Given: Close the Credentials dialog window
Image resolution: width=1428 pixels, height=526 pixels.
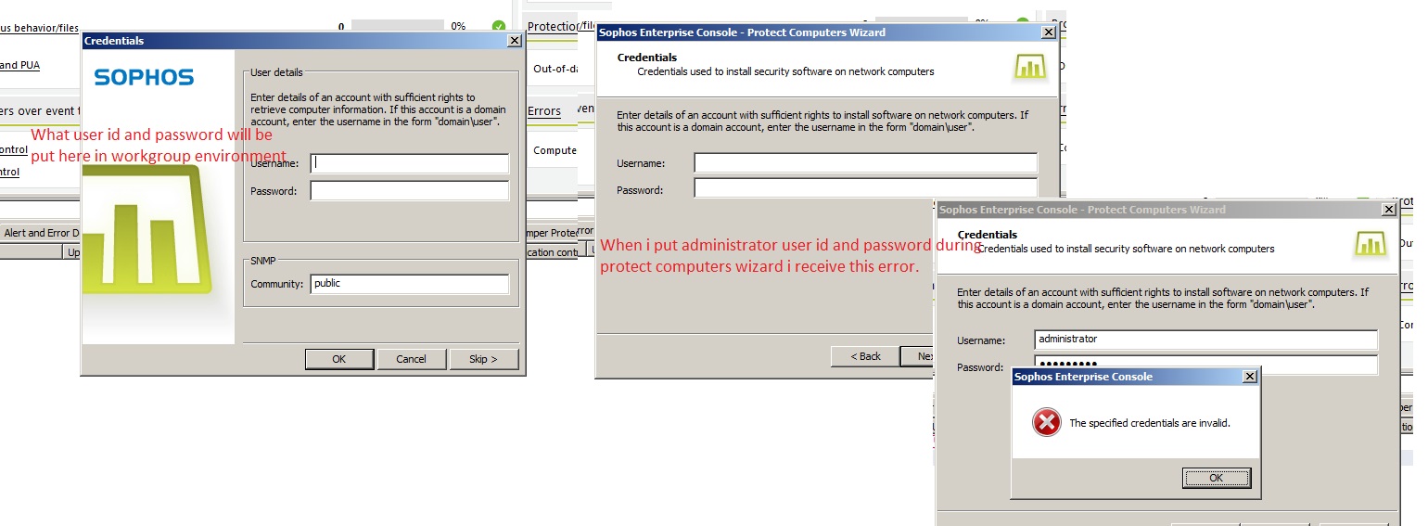Looking at the screenshot, I should [x=515, y=41].
